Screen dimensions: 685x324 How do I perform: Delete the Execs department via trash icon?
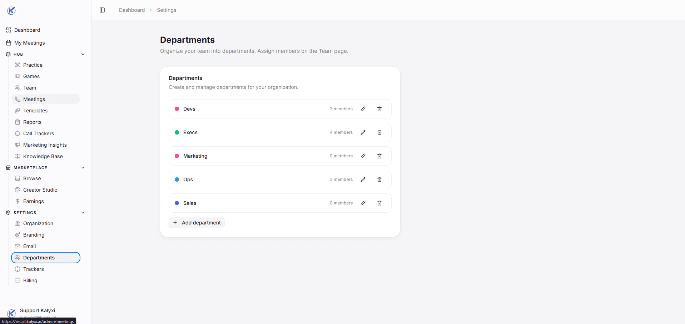click(379, 132)
